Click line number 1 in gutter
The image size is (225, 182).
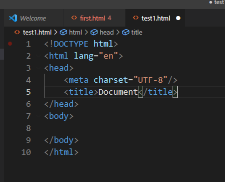click(28, 44)
